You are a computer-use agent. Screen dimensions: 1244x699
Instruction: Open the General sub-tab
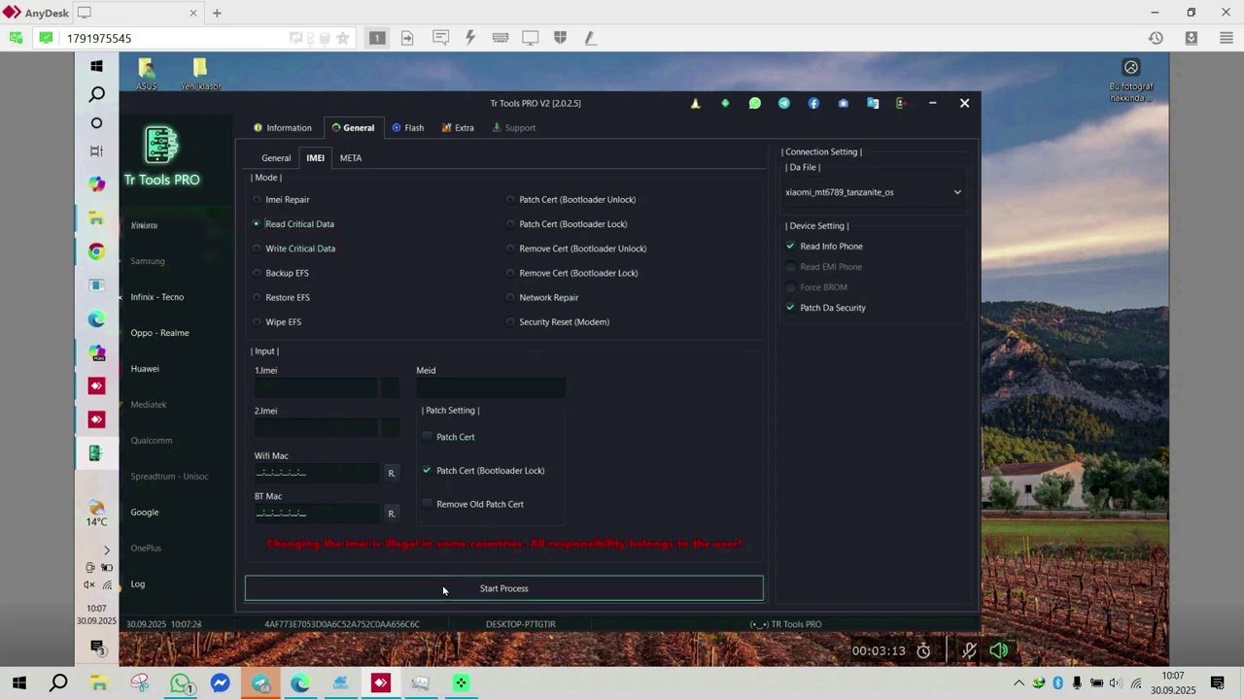point(276,157)
